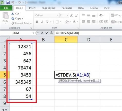This screenshot has height=111, width=122.
Task: Select Middle Align
Action: 89,15
